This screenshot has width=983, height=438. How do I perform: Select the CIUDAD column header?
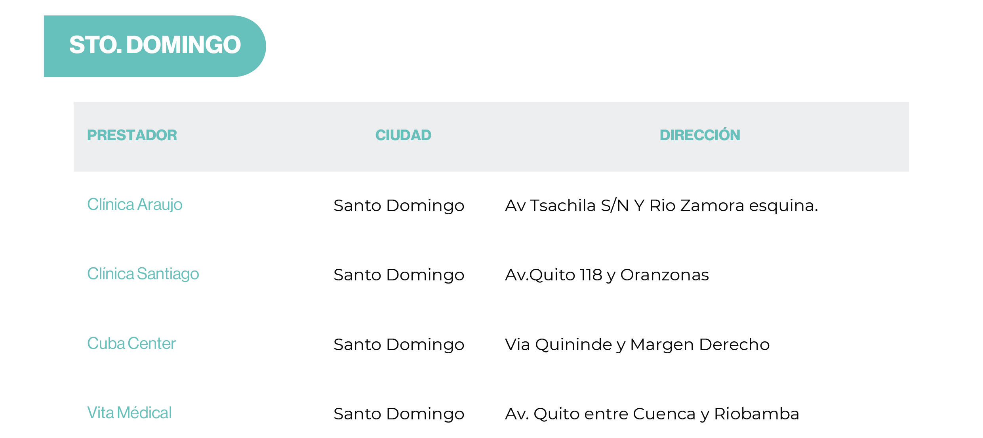403,135
